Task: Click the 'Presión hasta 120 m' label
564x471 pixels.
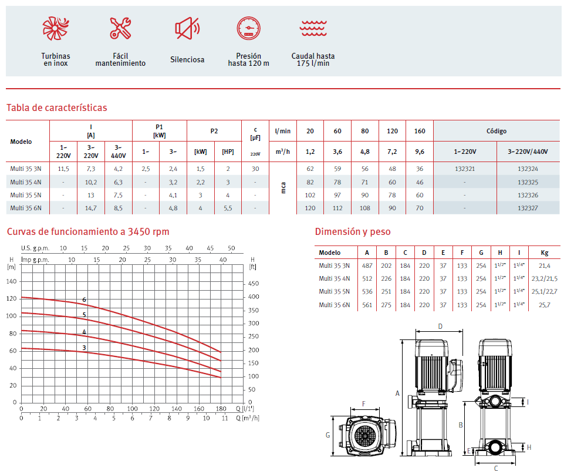Action: pyautogui.click(x=248, y=59)
